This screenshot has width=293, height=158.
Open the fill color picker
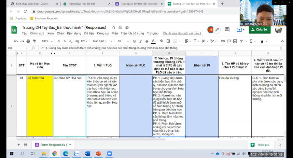coord(161,41)
